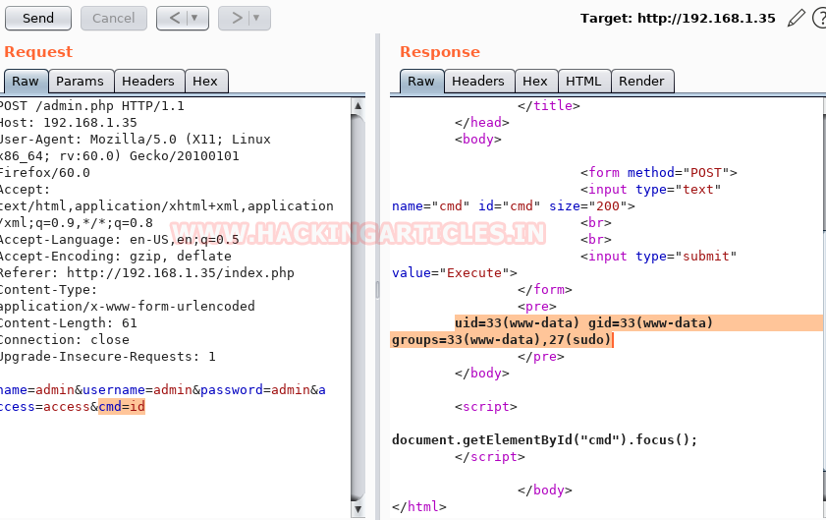Open the back history dropdown arrow
Image resolution: width=826 pixels, height=520 pixels.
(x=194, y=19)
